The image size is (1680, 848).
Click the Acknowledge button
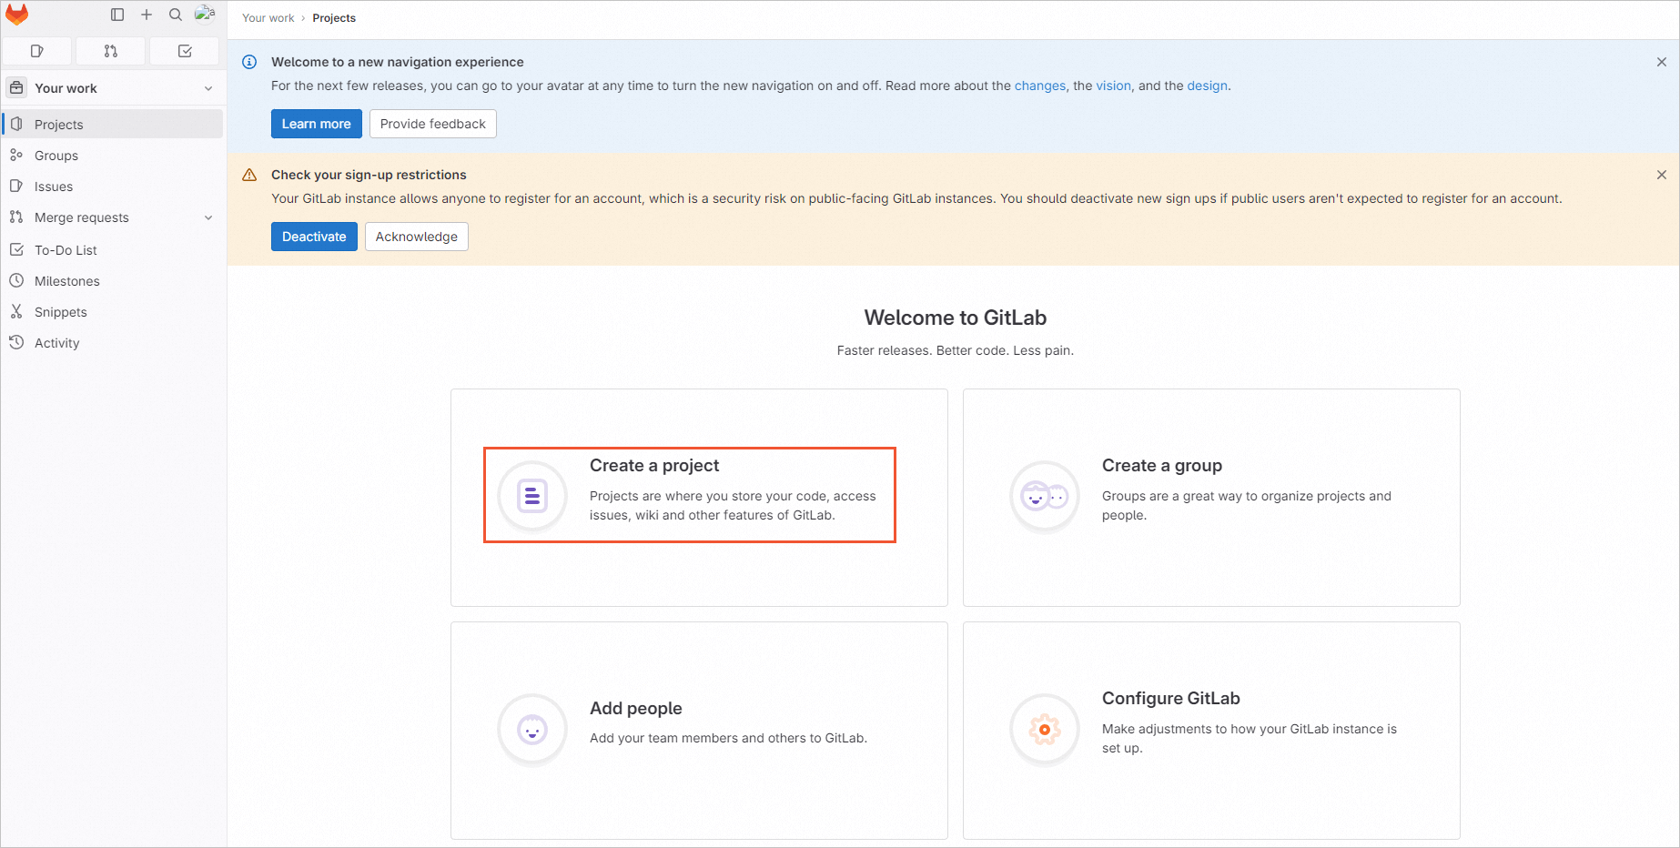(416, 237)
